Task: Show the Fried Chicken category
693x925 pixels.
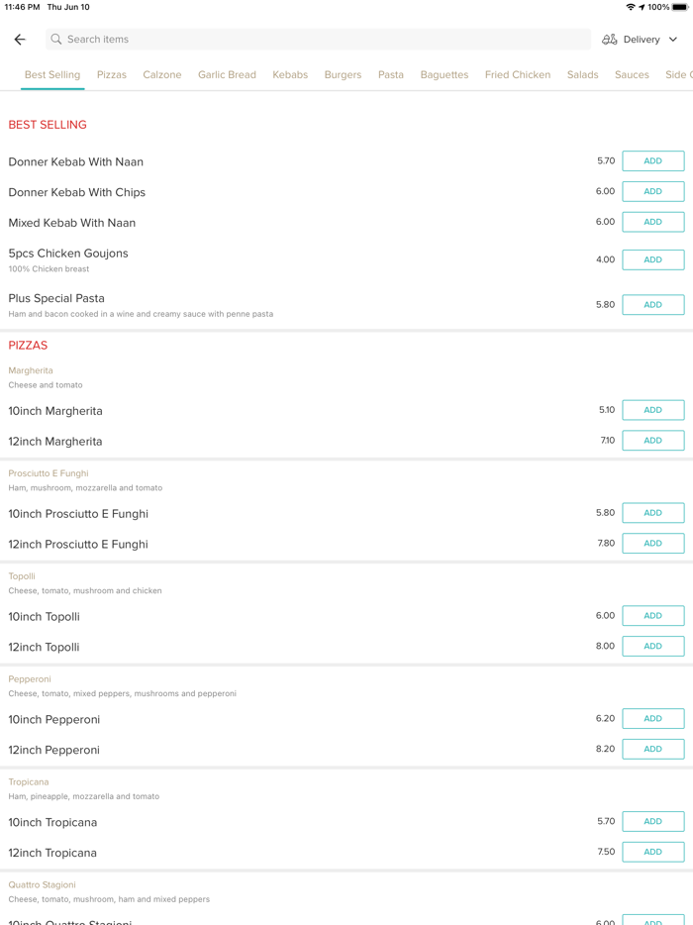Action: (518, 75)
